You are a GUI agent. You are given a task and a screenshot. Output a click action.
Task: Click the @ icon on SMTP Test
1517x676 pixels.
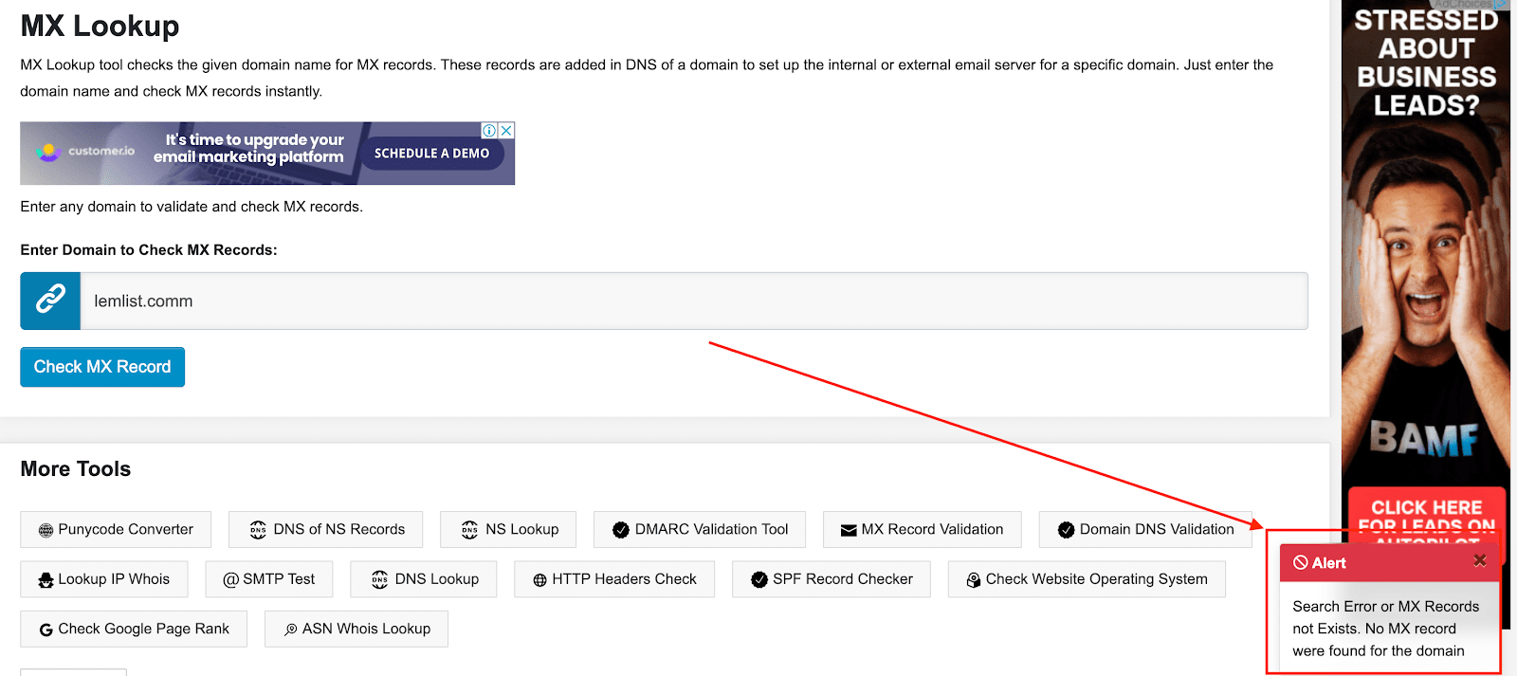pyautogui.click(x=230, y=579)
